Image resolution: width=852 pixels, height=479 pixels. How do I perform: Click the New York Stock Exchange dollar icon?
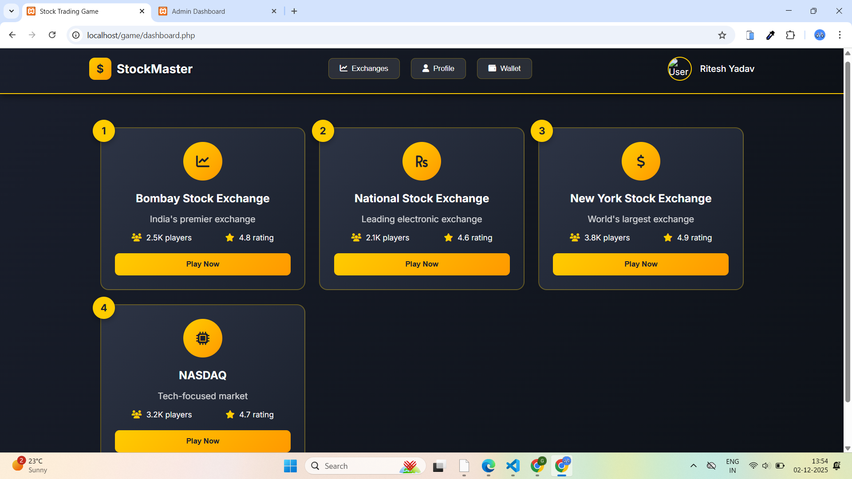point(640,161)
